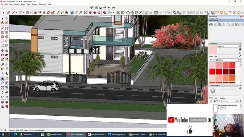This screenshot has width=244, height=137.
Task: Activate the Orbit tool in top toolbar
Action: tap(72, 13)
